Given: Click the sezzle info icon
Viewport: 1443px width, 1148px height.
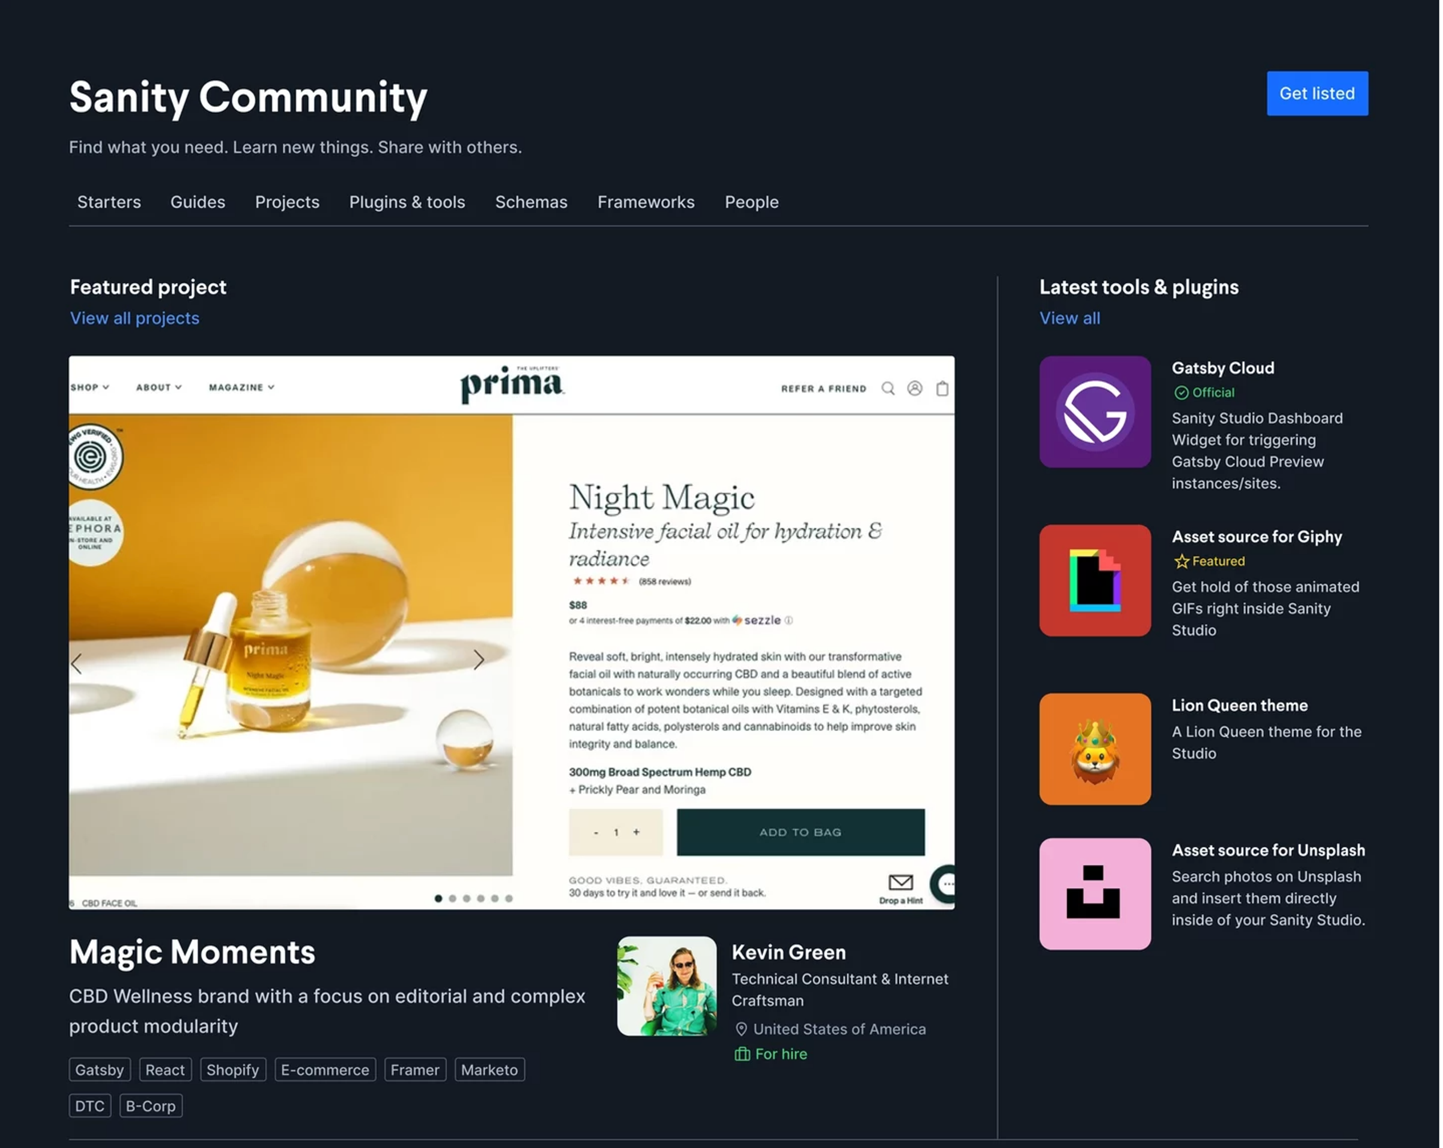Looking at the screenshot, I should (x=789, y=620).
